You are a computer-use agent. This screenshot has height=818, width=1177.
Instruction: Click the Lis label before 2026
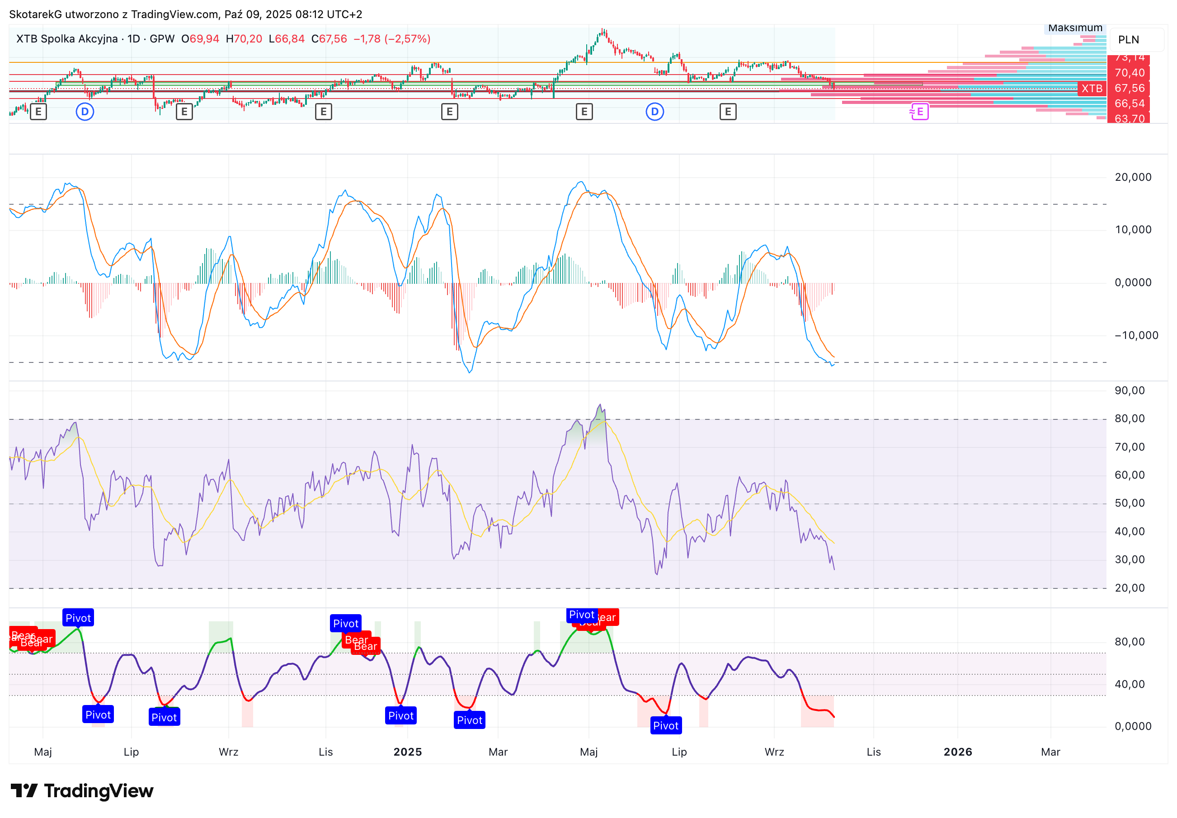point(874,752)
